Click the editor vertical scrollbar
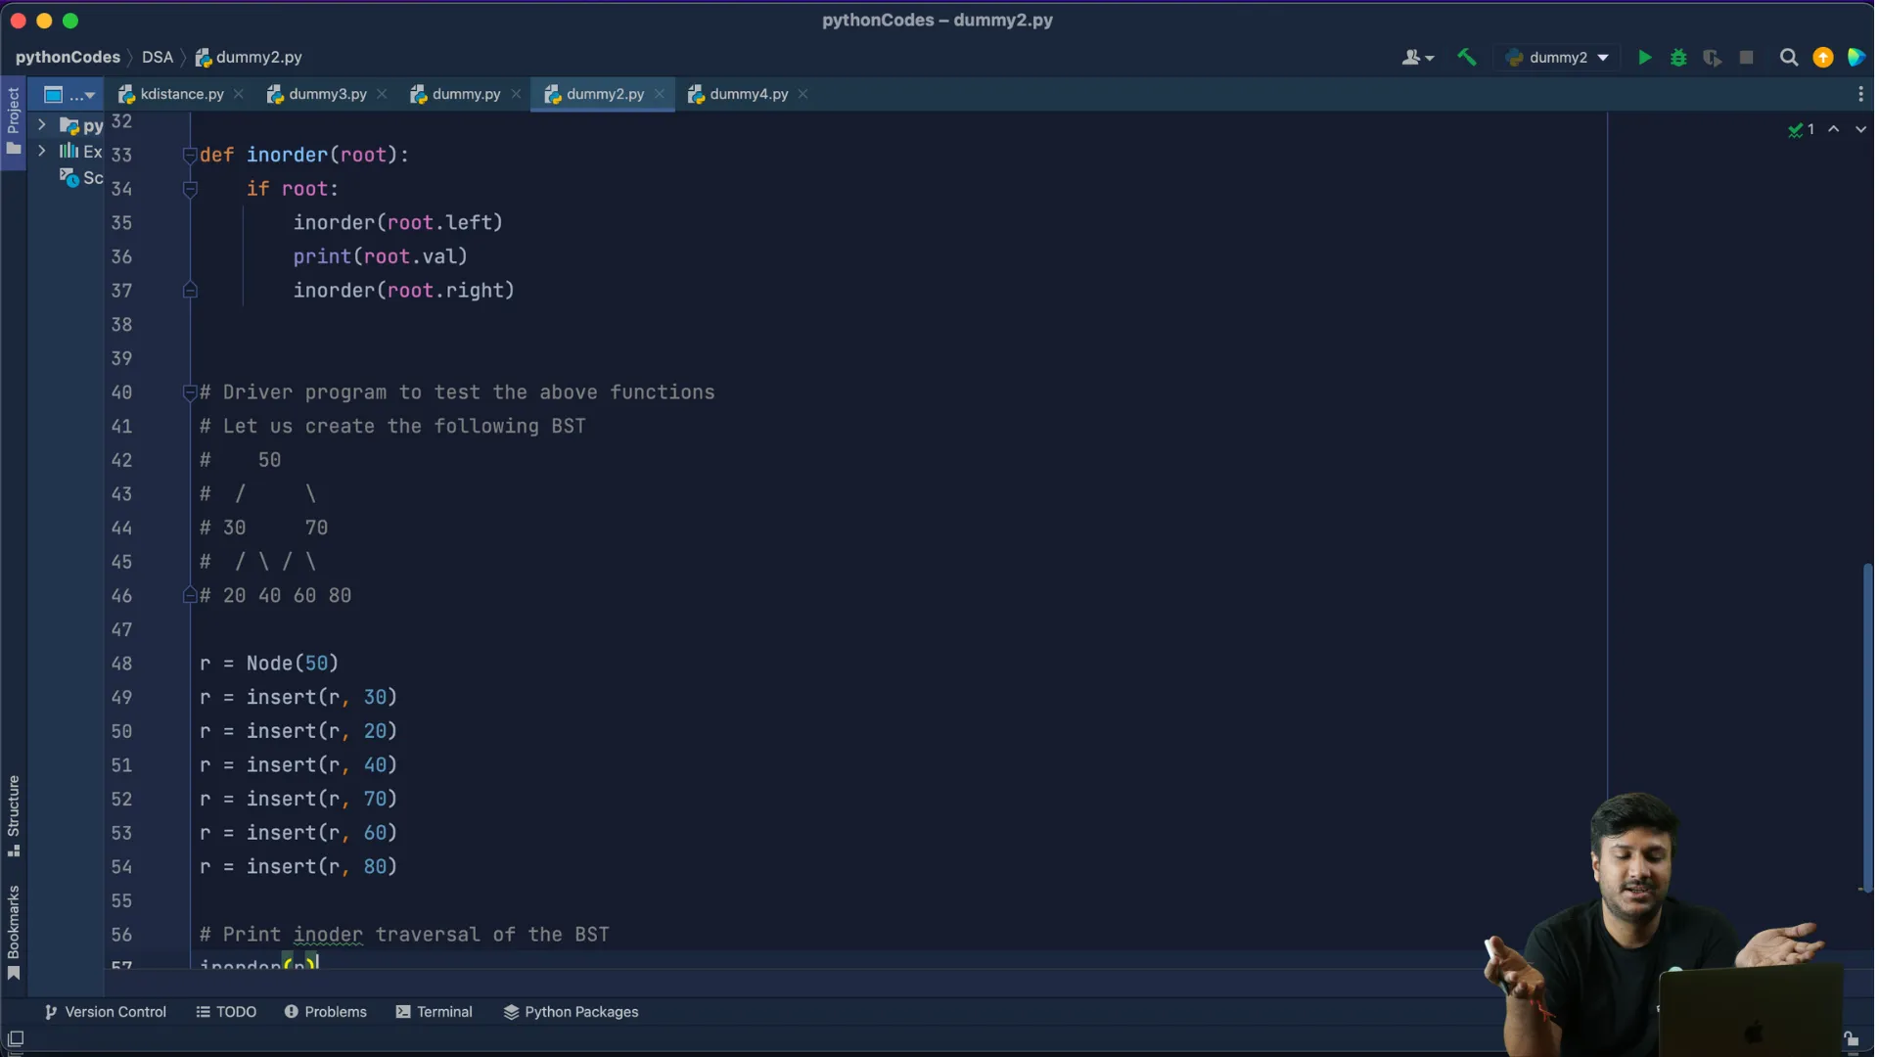 [x=1867, y=724]
